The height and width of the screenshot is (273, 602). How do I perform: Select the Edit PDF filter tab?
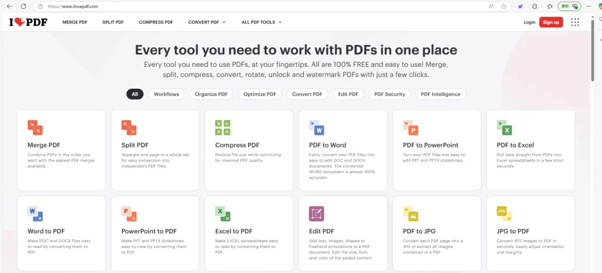pos(348,94)
